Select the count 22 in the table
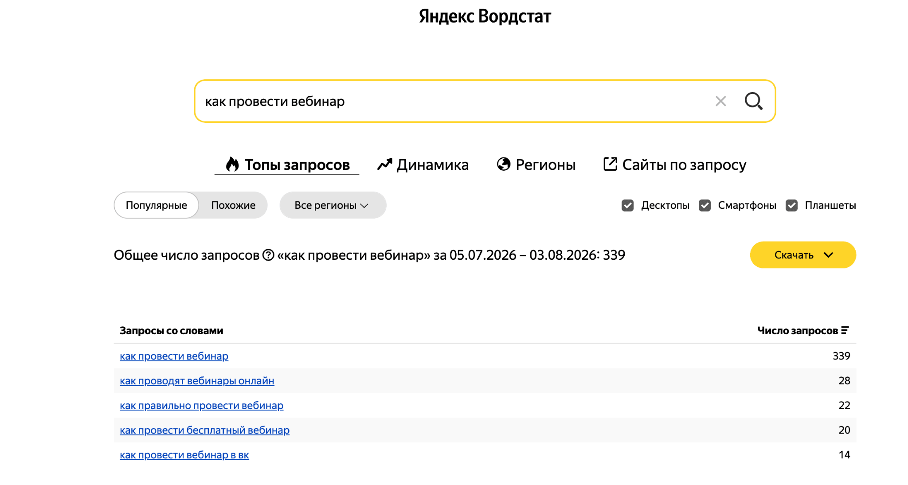The width and height of the screenshot is (908, 485). pyautogui.click(x=844, y=406)
